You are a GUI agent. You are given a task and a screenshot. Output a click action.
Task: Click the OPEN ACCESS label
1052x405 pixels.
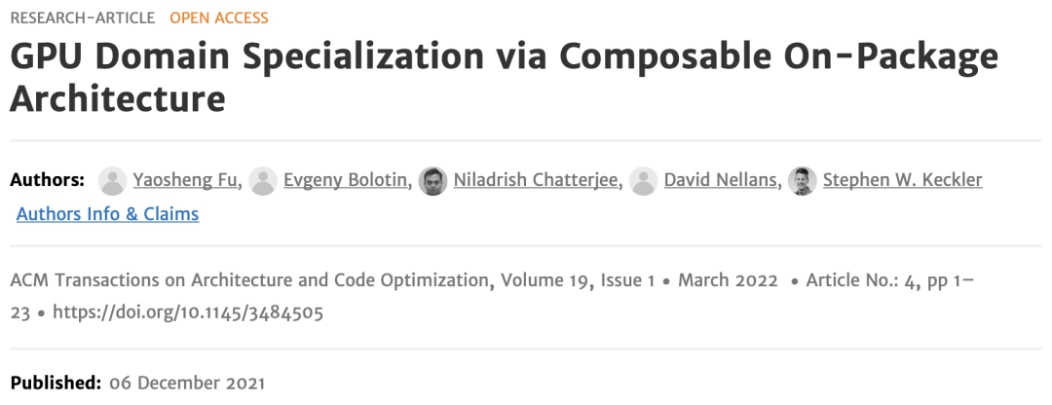click(218, 18)
